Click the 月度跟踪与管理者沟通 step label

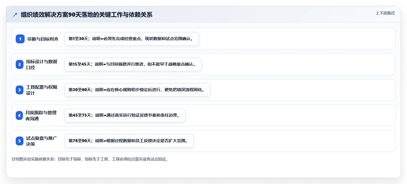[41, 115]
